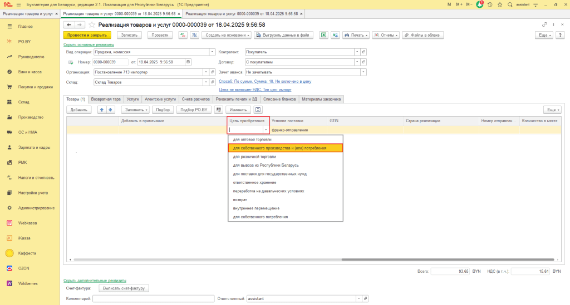The image size is (570, 305).
Task: Click the document structure icon next to Дт/Кт
Action: tap(194, 35)
